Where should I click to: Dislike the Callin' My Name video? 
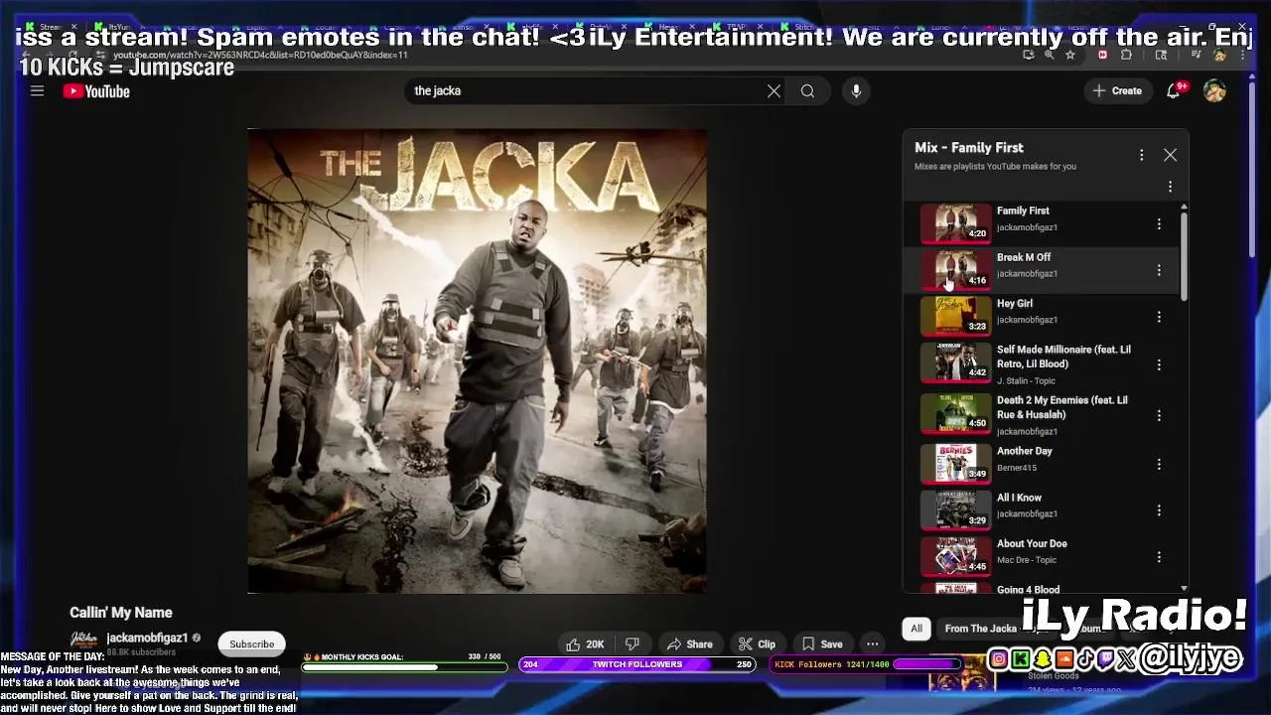click(x=633, y=644)
